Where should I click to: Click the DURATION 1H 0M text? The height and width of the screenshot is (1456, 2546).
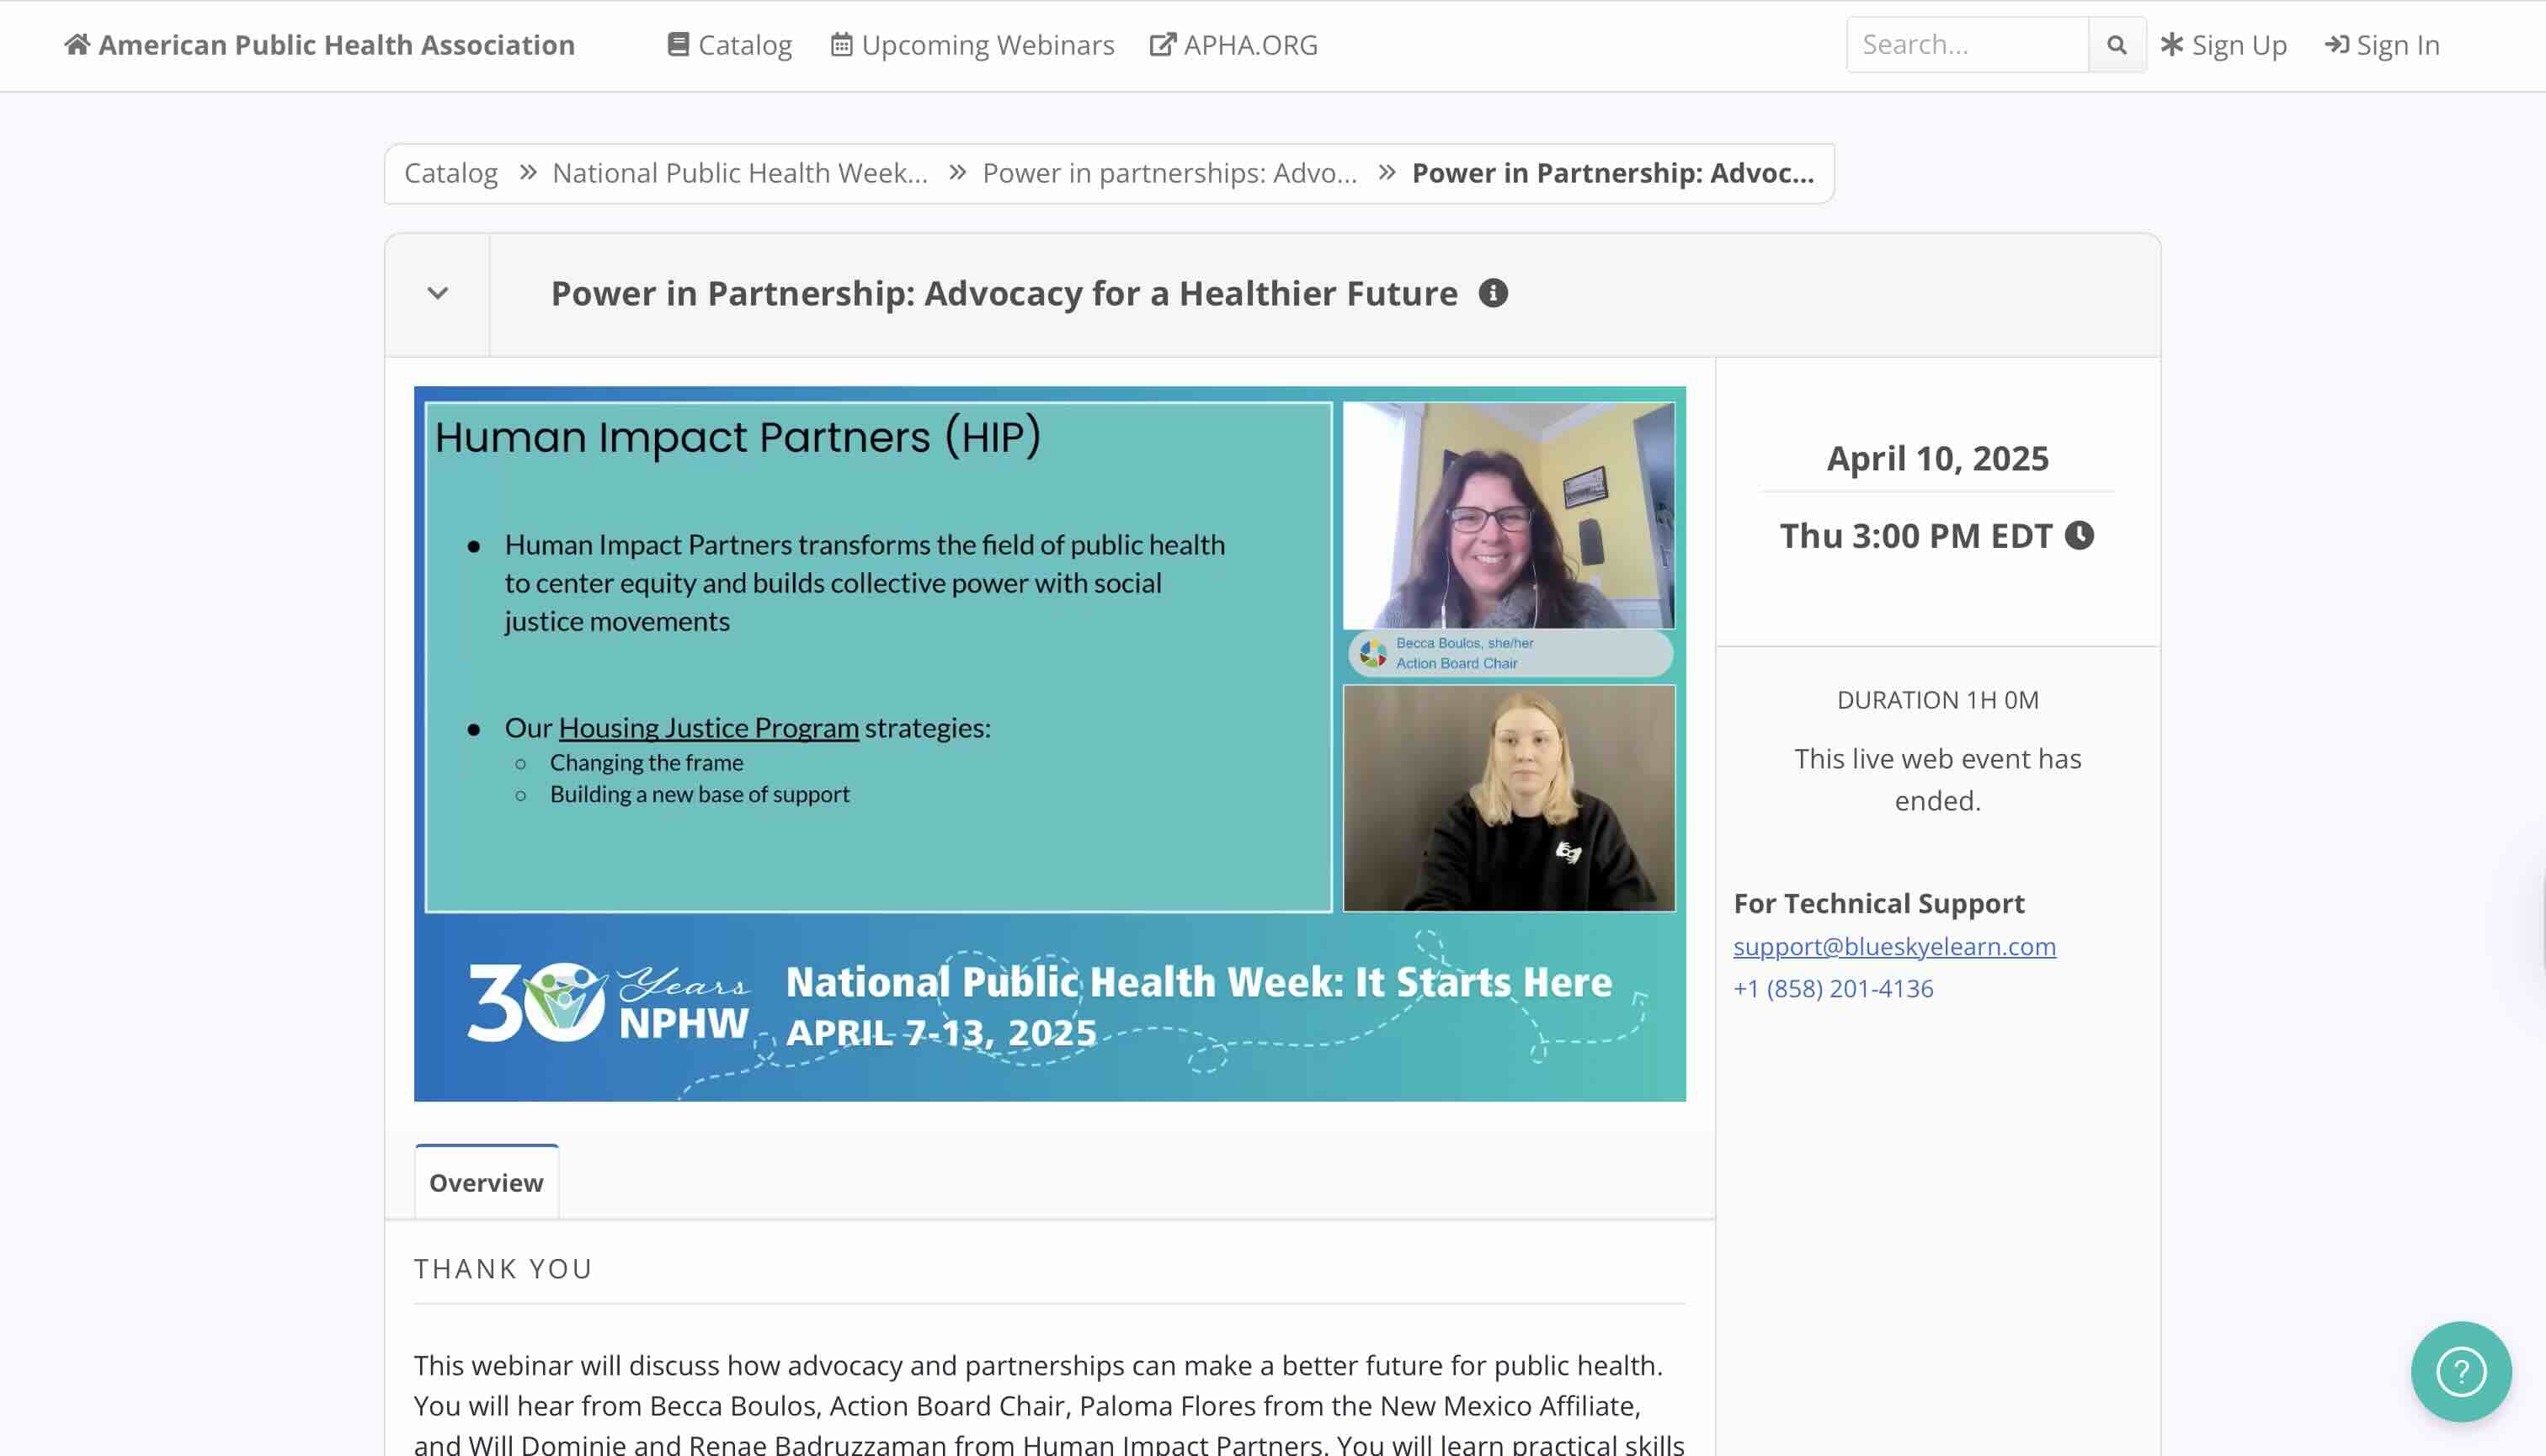click(x=1936, y=700)
